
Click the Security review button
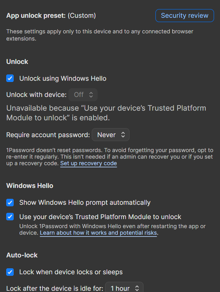tap(185, 16)
